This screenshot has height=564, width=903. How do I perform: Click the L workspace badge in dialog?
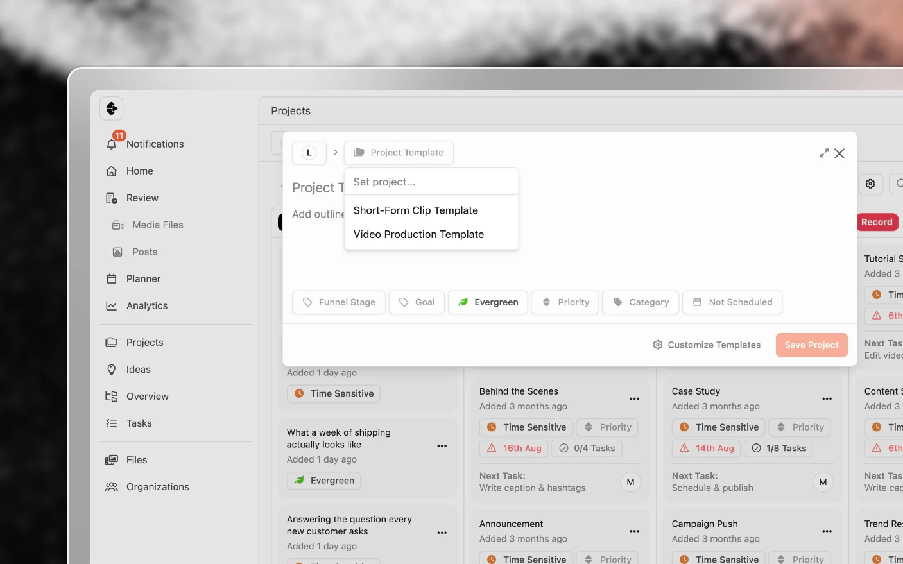[309, 153]
